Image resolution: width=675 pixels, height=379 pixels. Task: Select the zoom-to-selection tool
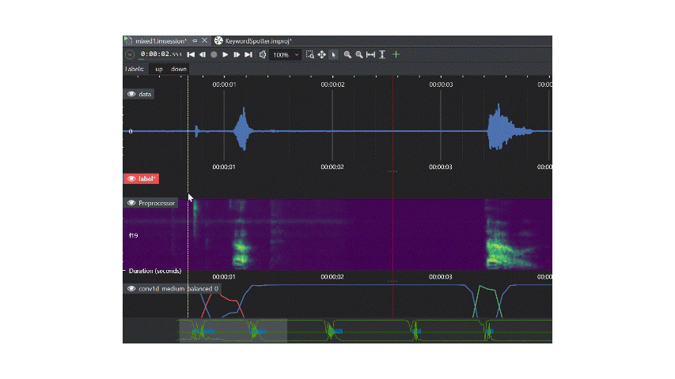click(x=310, y=54)
